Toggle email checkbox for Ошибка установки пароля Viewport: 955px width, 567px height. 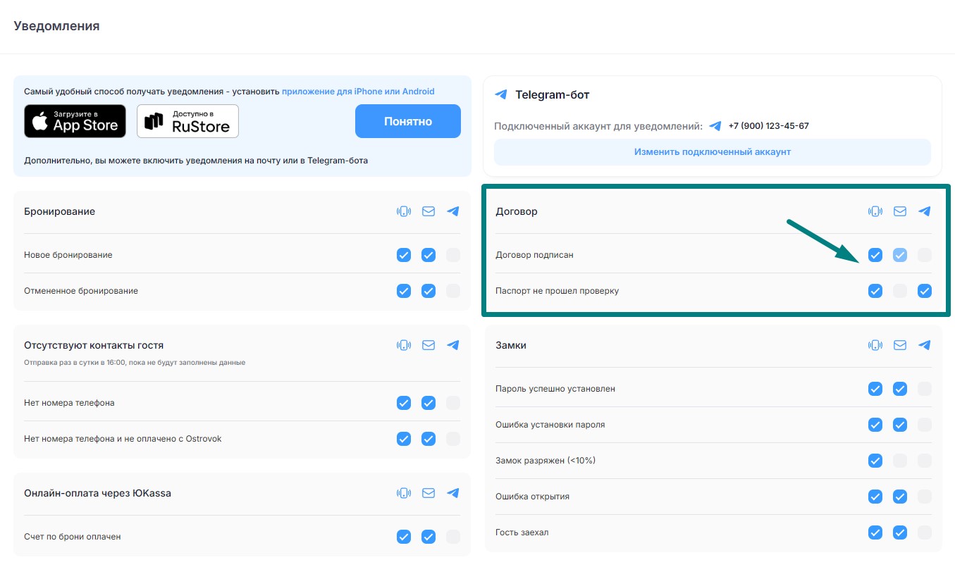point(900,425)
